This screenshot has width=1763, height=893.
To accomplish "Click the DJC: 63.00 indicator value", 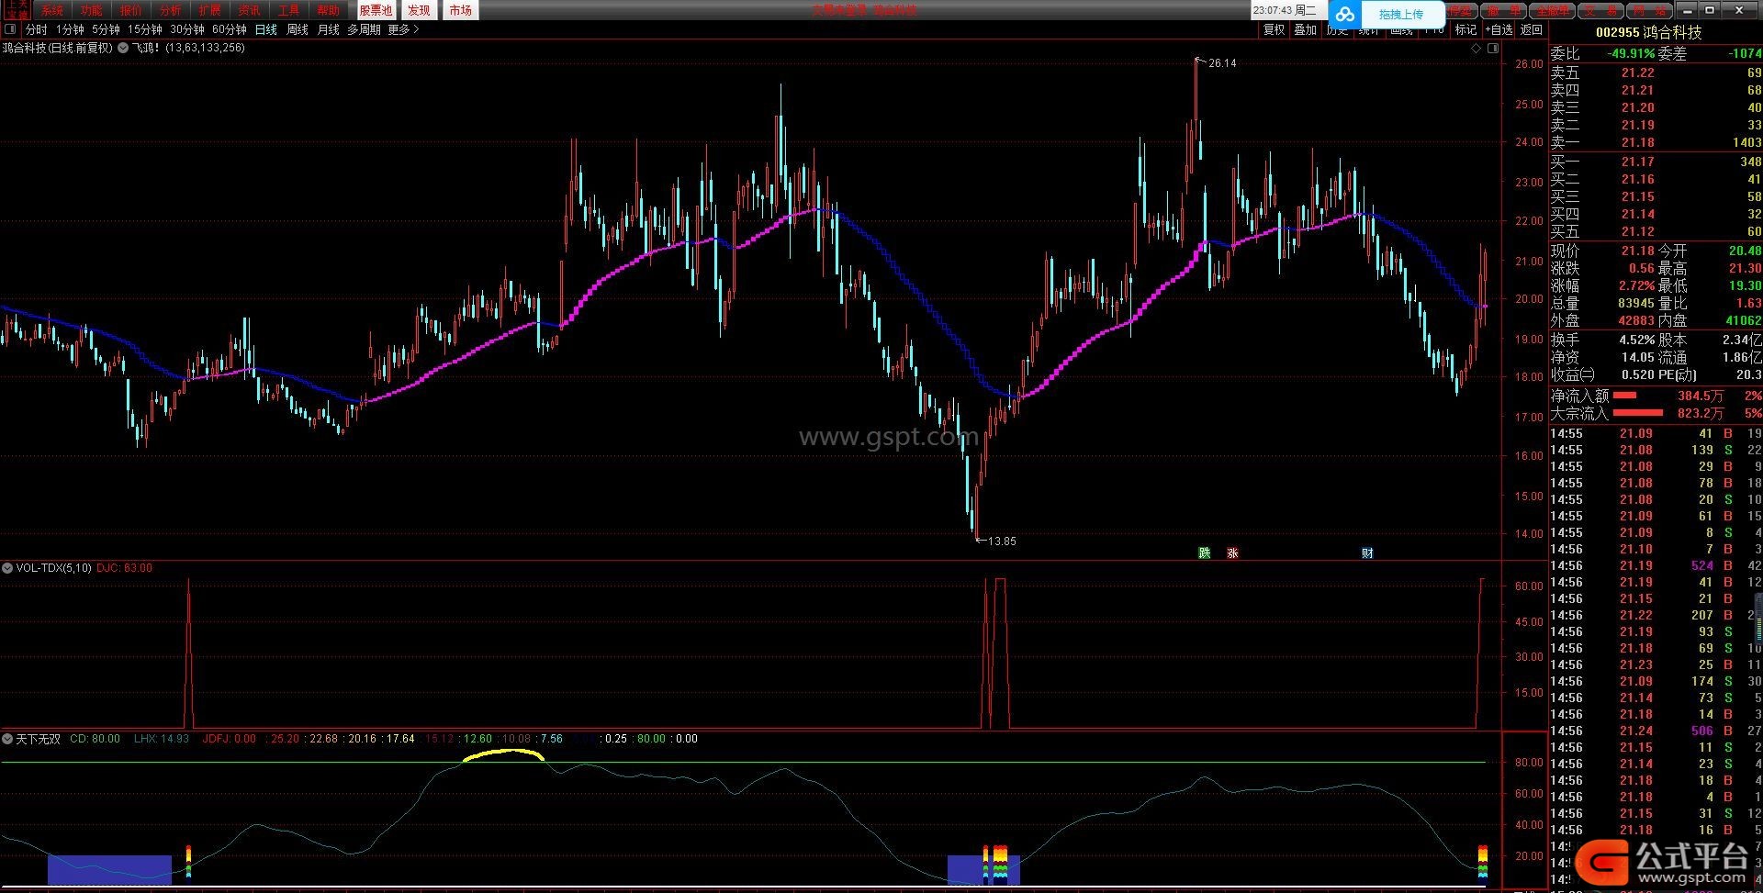I will [x=124, y=568].
